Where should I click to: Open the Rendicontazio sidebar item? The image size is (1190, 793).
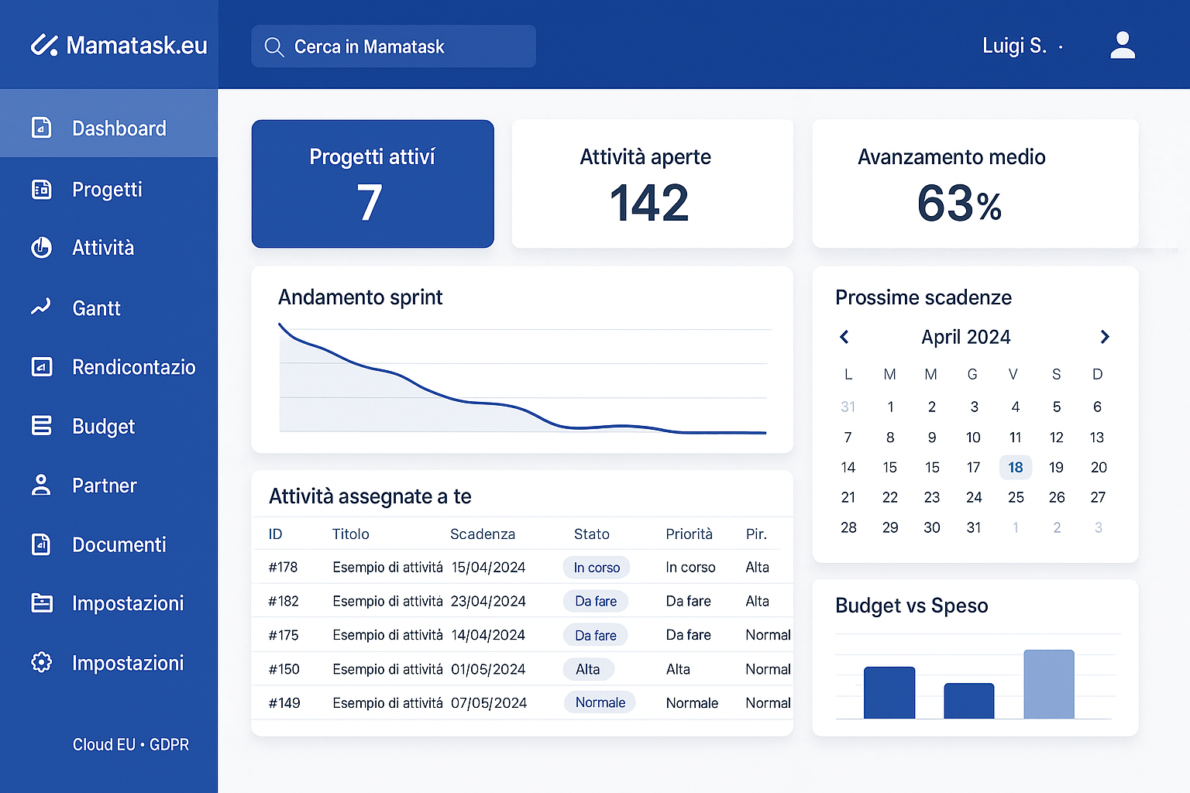(133, 367)
